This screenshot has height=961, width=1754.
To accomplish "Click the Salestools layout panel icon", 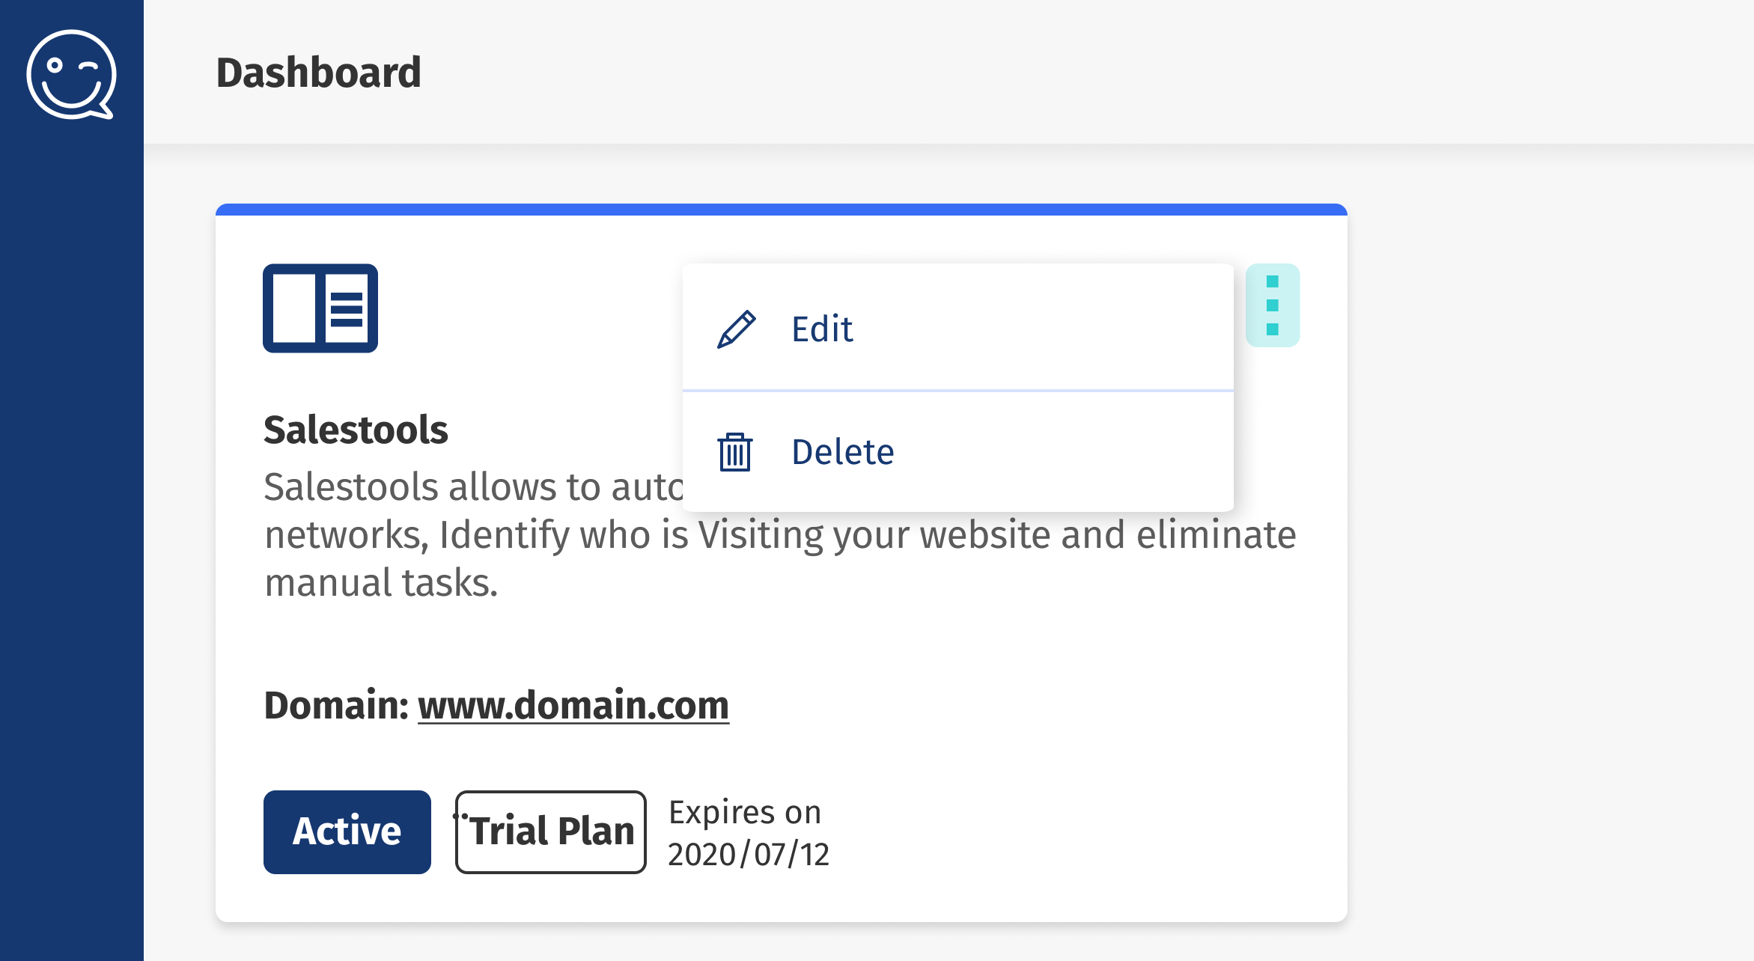I will coord(320,308).
